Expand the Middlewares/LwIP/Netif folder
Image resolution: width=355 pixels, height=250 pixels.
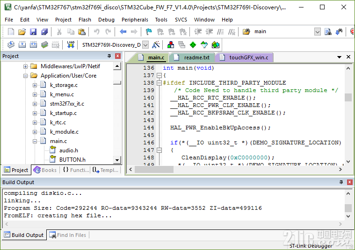(25, 66)
